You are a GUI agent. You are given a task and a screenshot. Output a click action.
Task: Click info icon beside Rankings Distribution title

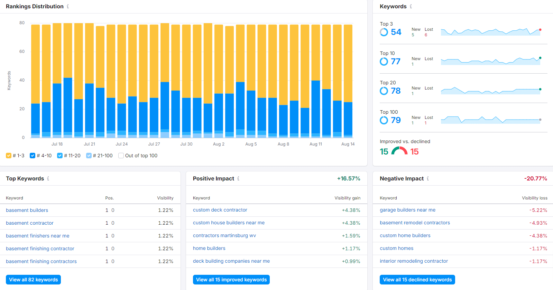[x=68, y=6]
